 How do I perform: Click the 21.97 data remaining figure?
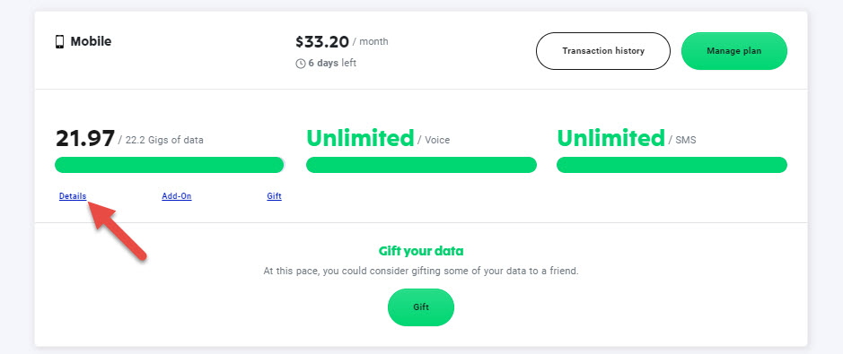(x=85, y=138)
